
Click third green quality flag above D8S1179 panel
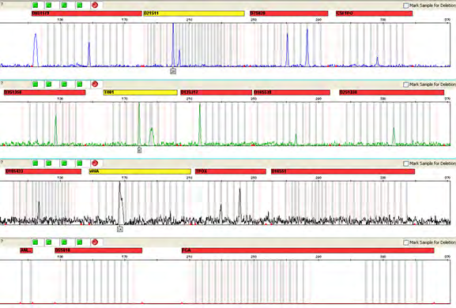coord(64,6)
